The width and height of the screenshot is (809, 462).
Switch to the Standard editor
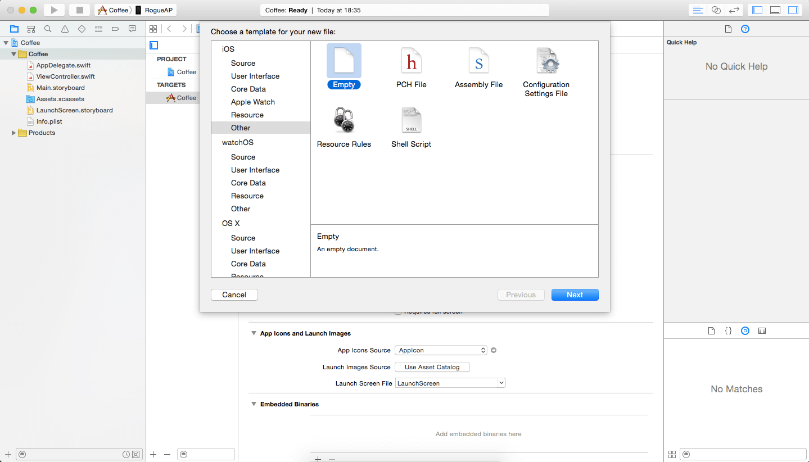[x=698, y=10]
